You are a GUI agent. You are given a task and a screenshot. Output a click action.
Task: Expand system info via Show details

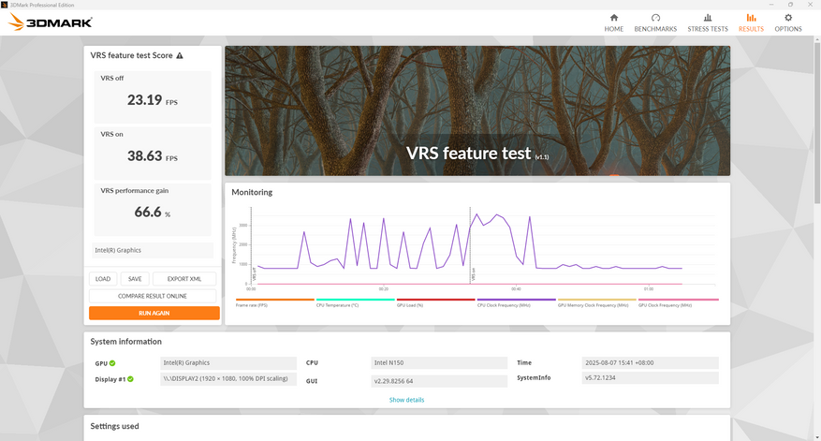tap(407, 400)
